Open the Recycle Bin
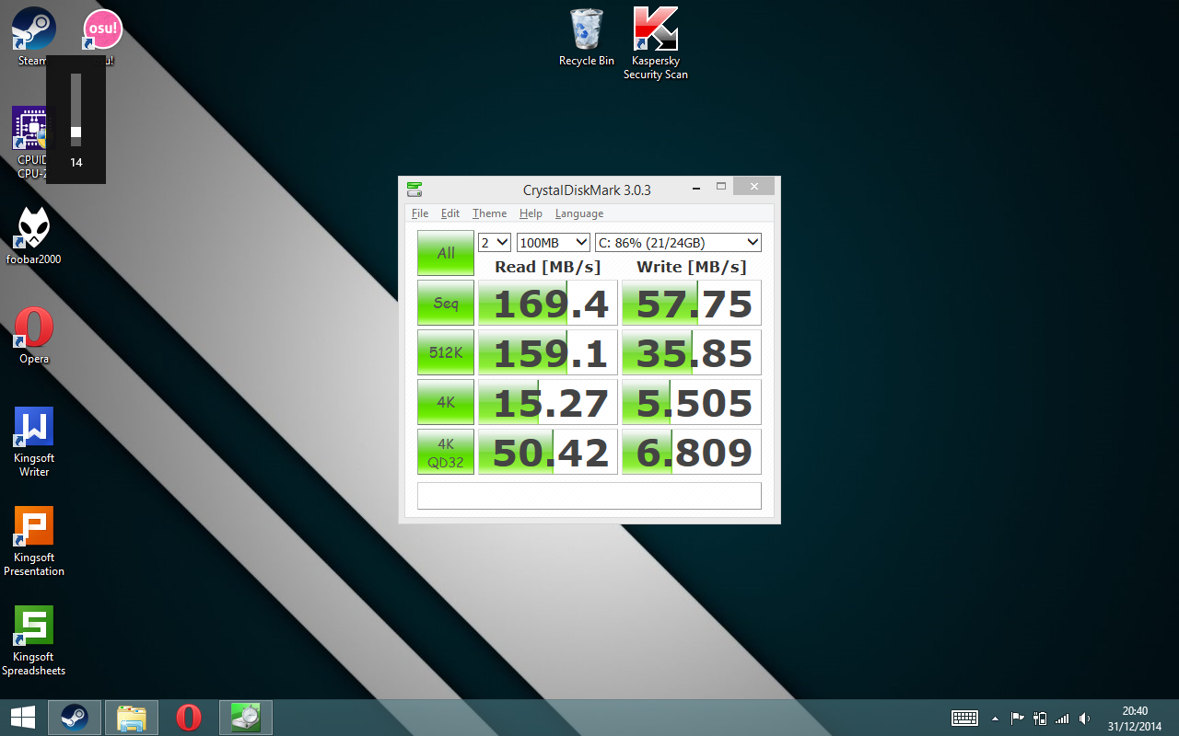The width and height of the screenshot is (1179, 736). tap(587, 38)
